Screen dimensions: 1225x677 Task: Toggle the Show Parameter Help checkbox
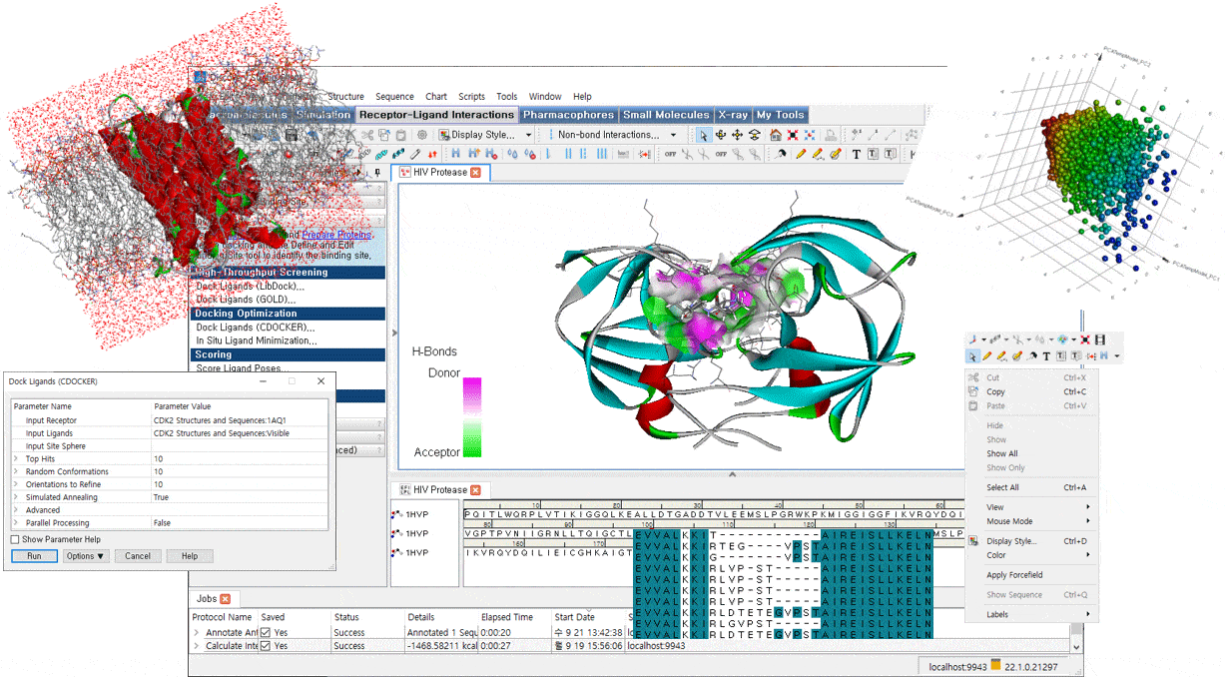pyautogui.click(x=15, y=540)
